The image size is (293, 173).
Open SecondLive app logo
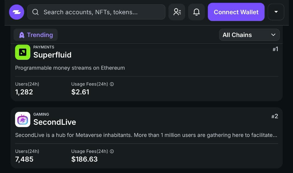tap(23, 119)
